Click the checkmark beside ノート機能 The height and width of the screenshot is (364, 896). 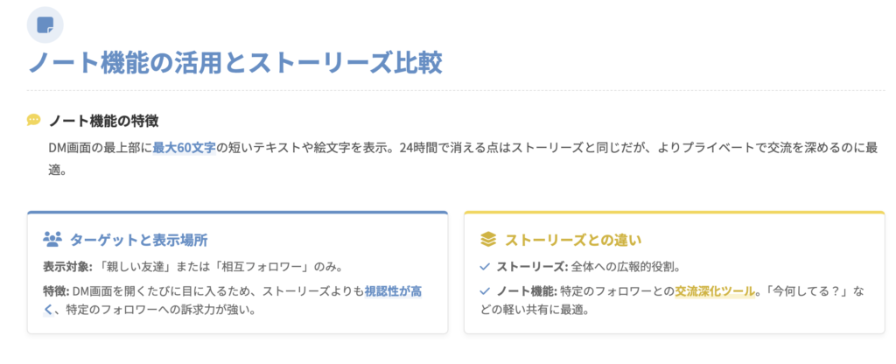[485, 290]
